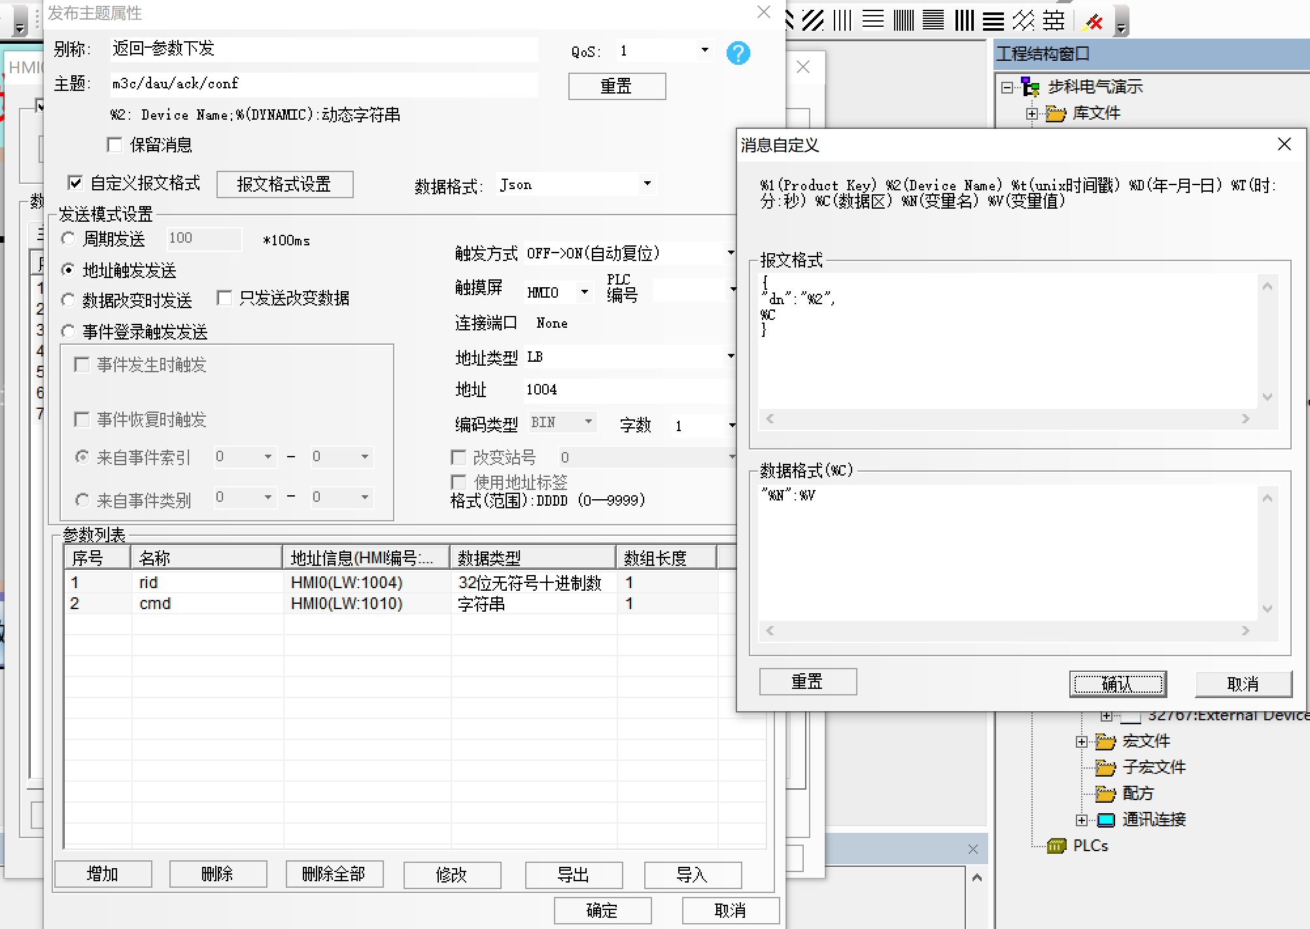Screen dimensions: 1310x929
Task: Uncheck 自定义报文格式 checkbox
Action: 76,183
